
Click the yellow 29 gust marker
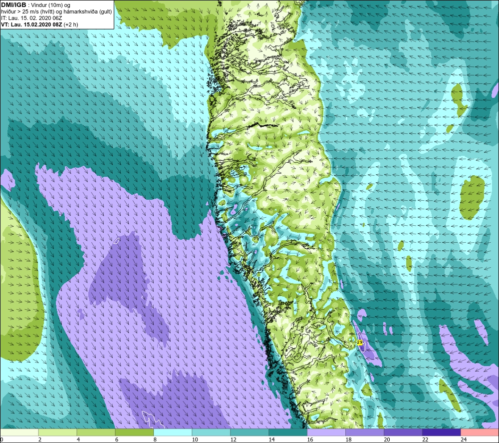360,342
